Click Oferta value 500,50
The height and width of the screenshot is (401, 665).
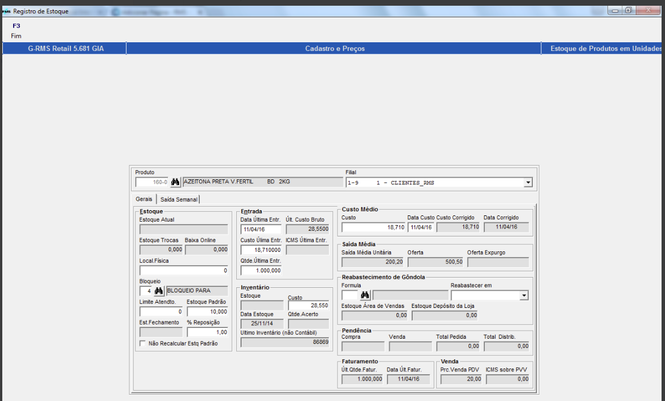tap(436, 262)
